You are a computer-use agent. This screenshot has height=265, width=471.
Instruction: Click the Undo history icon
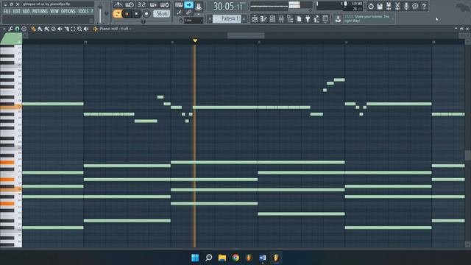coord(371,6)
